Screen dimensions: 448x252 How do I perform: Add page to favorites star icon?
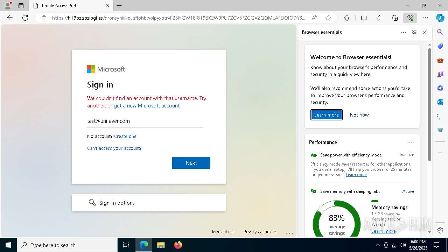[328, 18]
